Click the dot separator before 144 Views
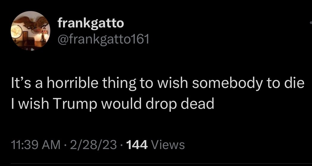This screenshot has height=166, width=312. 121,145
